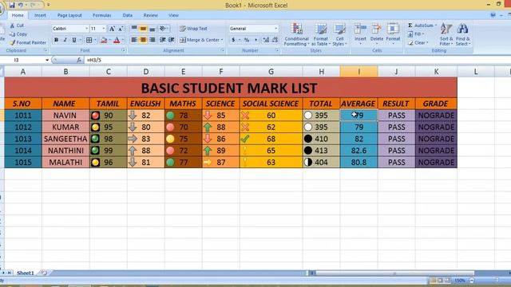This screenshot has height=287, width=511.
Task: Toggle Underline formatting
Action: (x=74, y=40)
